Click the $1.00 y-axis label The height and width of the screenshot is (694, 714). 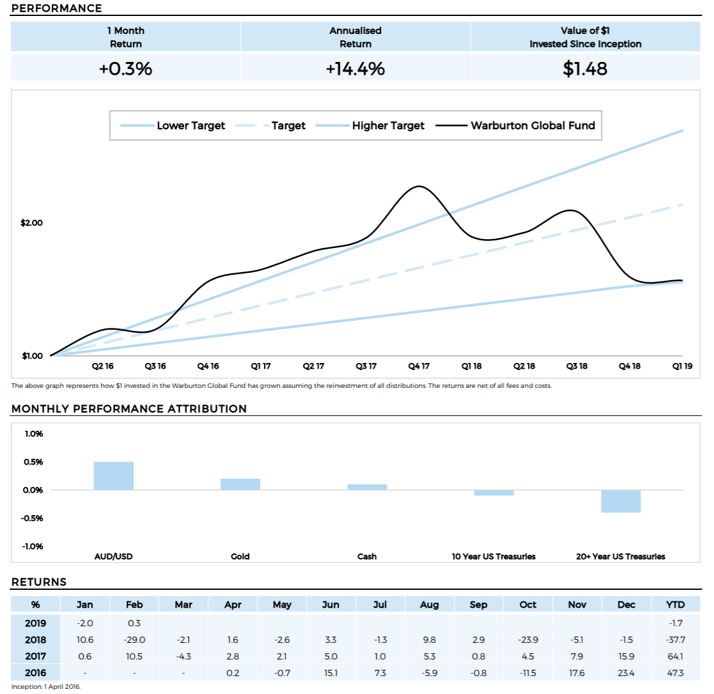(x=33, y=356)
